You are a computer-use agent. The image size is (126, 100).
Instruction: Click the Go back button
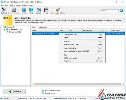tap(15, 91)
